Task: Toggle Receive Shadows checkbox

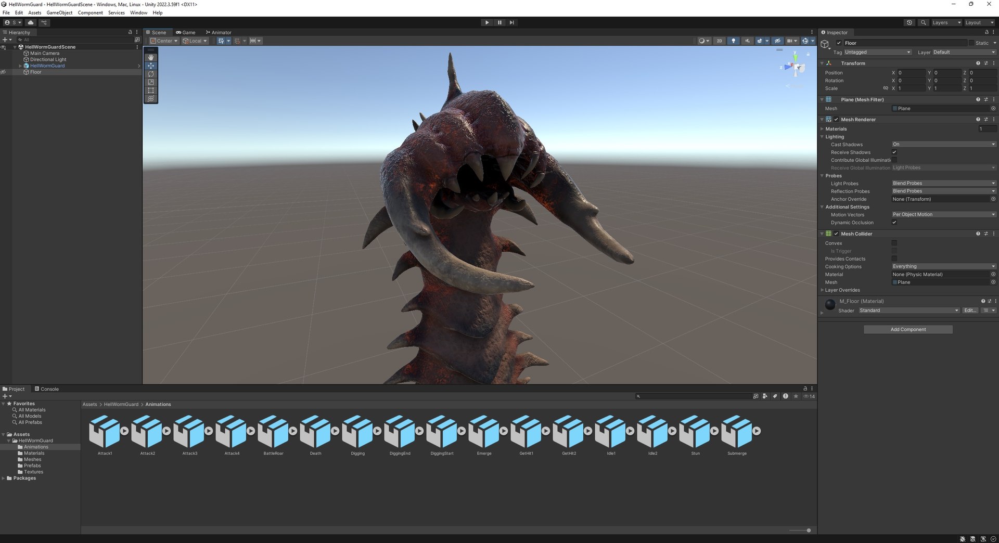Action: (x=894, y=152)
